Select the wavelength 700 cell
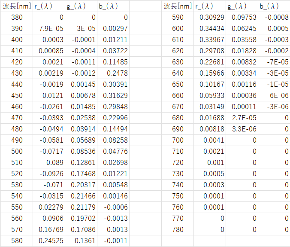This screenshot has width=290, height=247. point(177,140)
